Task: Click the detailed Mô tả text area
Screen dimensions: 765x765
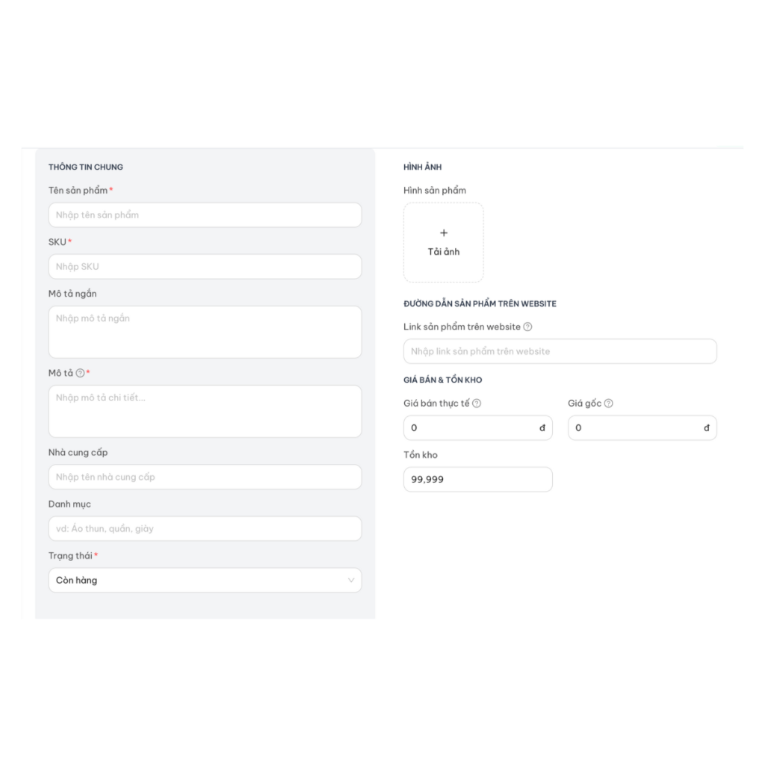Action: pos(205,411)
